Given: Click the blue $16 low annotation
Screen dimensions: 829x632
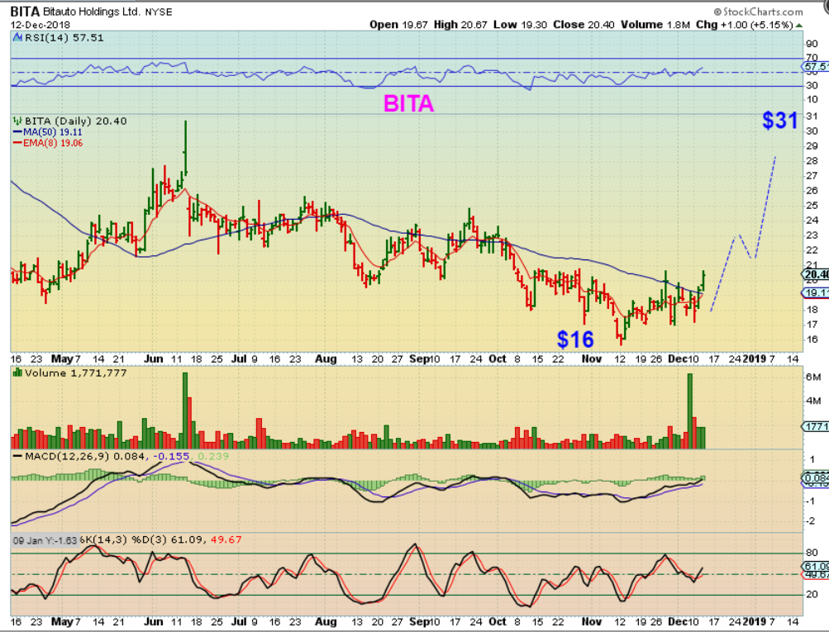Looking at the screenshot, I should pos(575,339).
